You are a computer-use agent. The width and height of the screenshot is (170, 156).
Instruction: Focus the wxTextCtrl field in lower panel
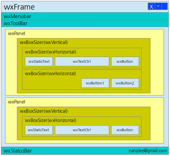click(82, 130)
